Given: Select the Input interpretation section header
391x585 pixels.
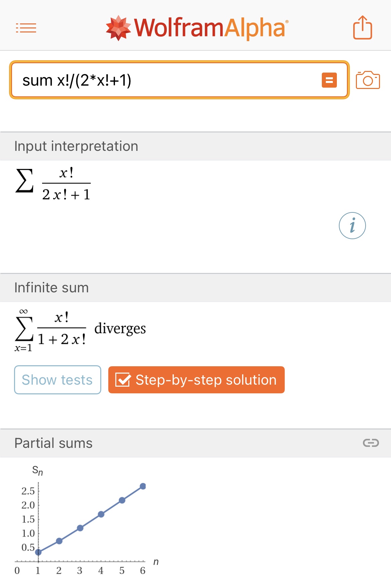Looking at the screenshot, I should [76, 147].
